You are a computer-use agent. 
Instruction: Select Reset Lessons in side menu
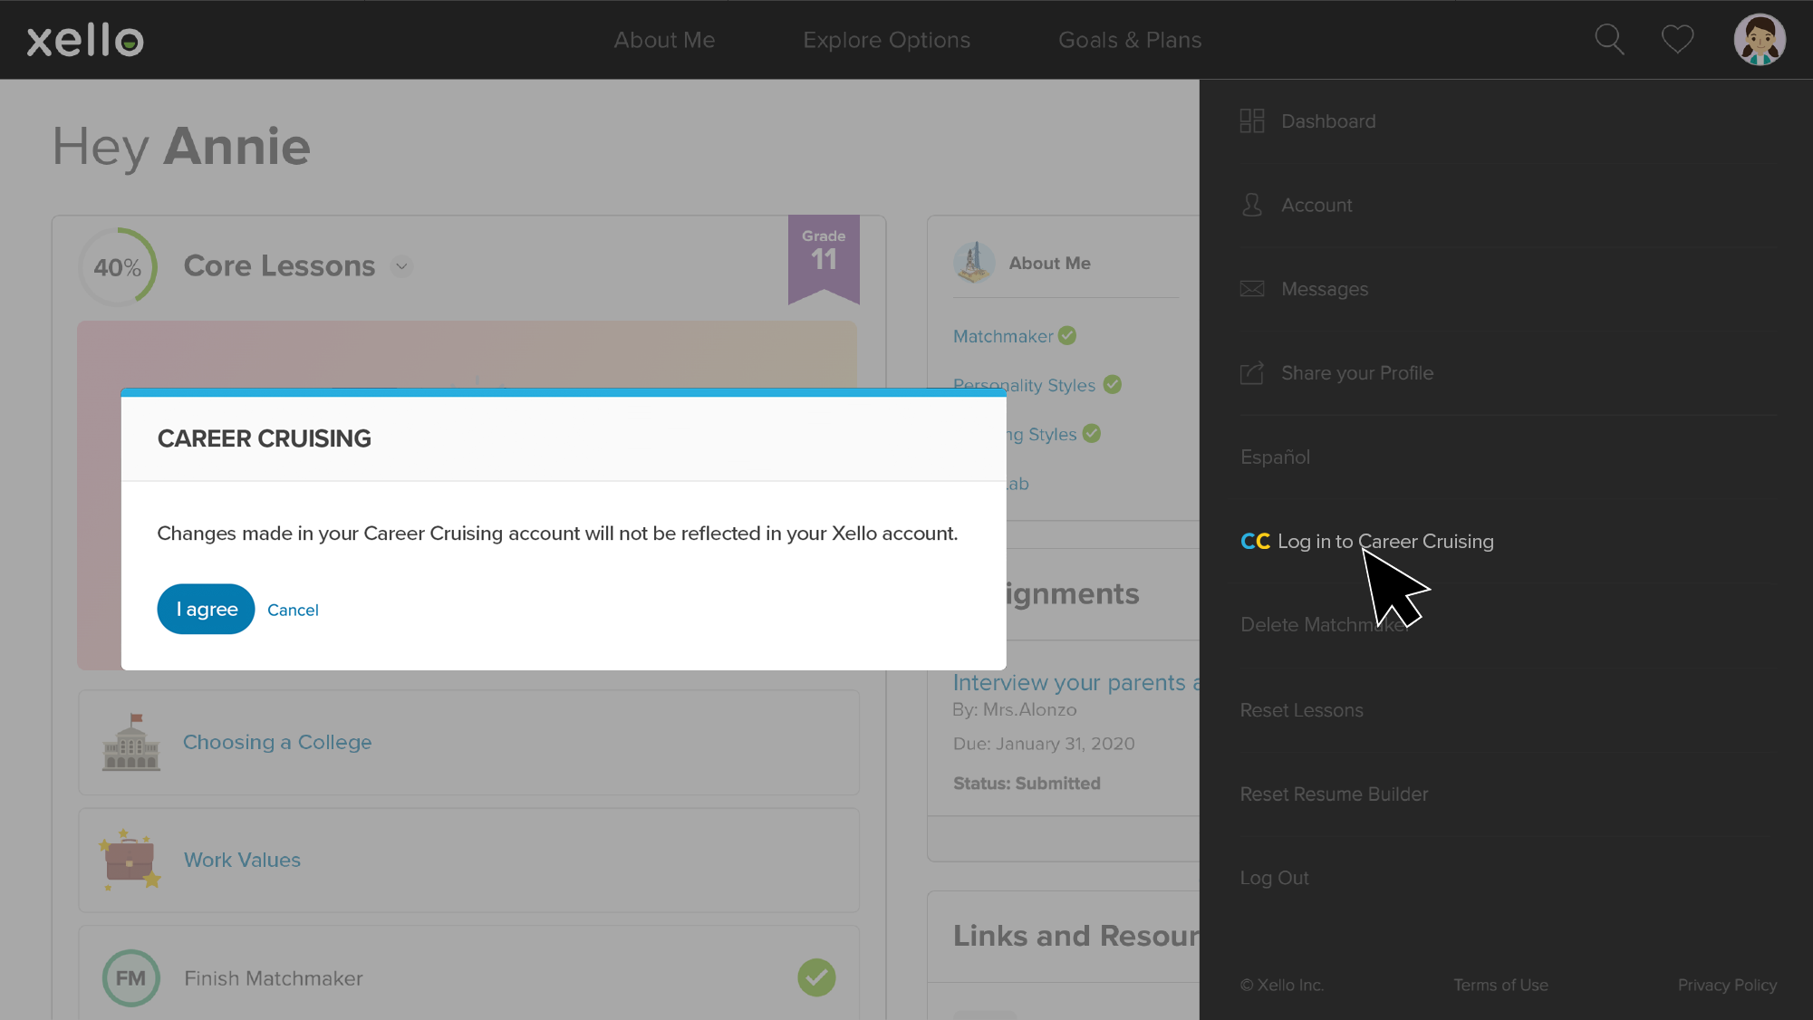tap(1301, 710)
